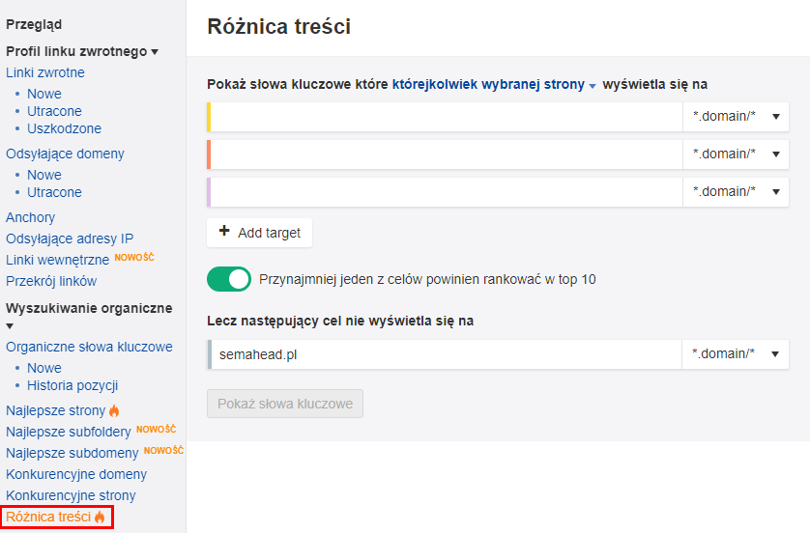
Task: Collapse the Profil linku zwrotnego section
Action: pyautogui.click(x=155, y=51)
